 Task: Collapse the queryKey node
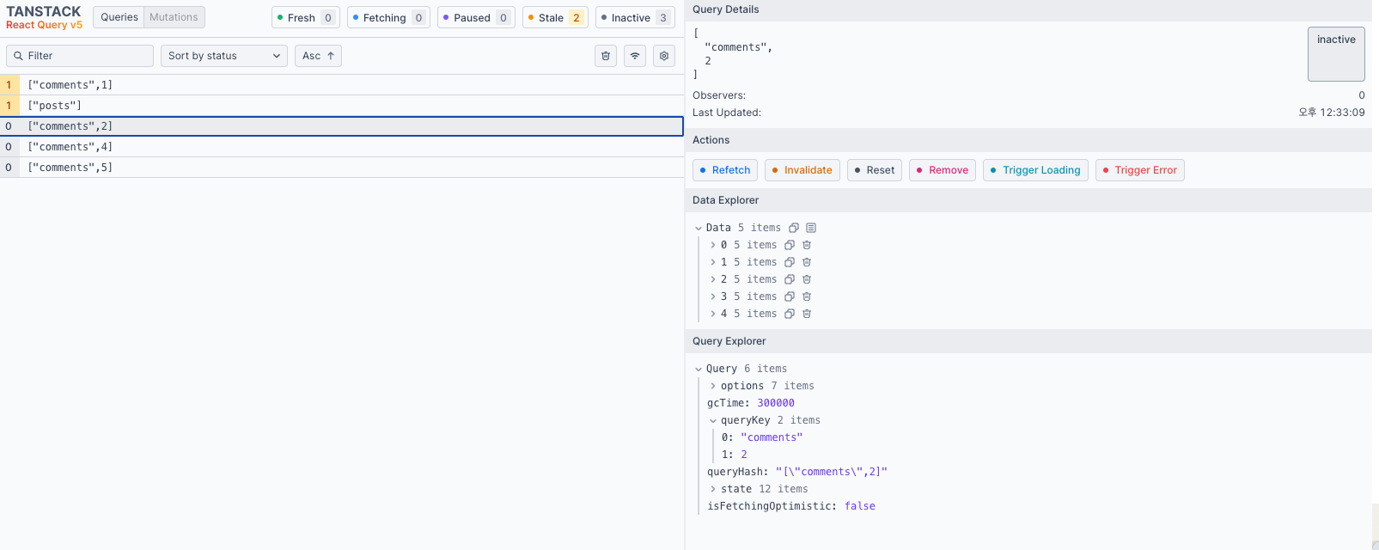click(713, 420)
